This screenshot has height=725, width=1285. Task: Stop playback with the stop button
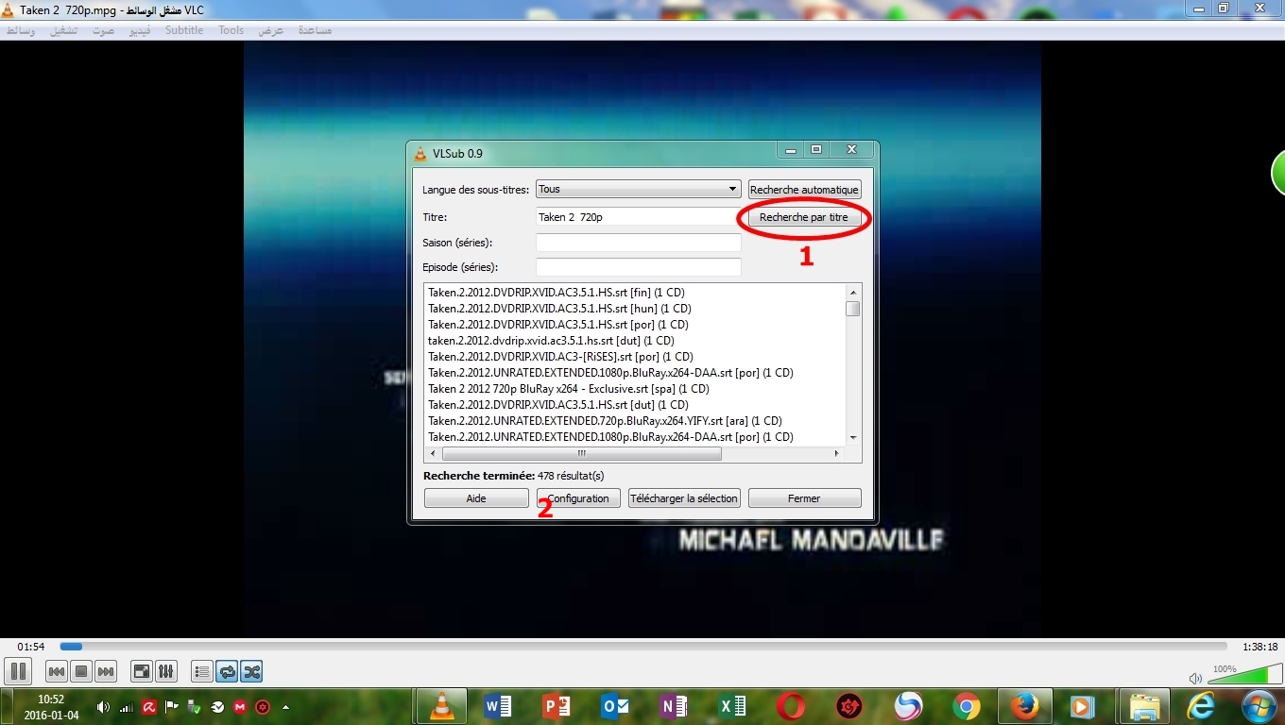point(81,672)
